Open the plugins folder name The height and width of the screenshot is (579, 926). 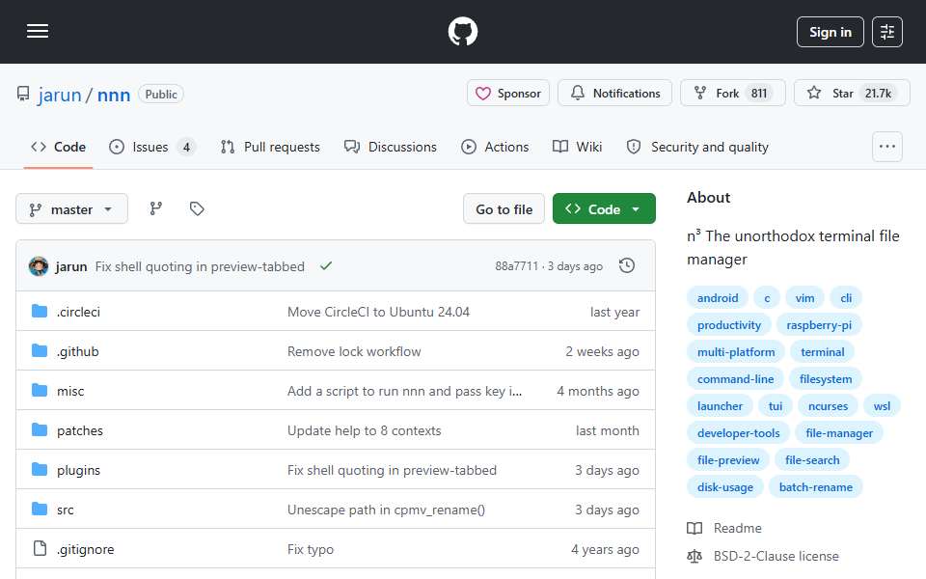pos(78,470)
